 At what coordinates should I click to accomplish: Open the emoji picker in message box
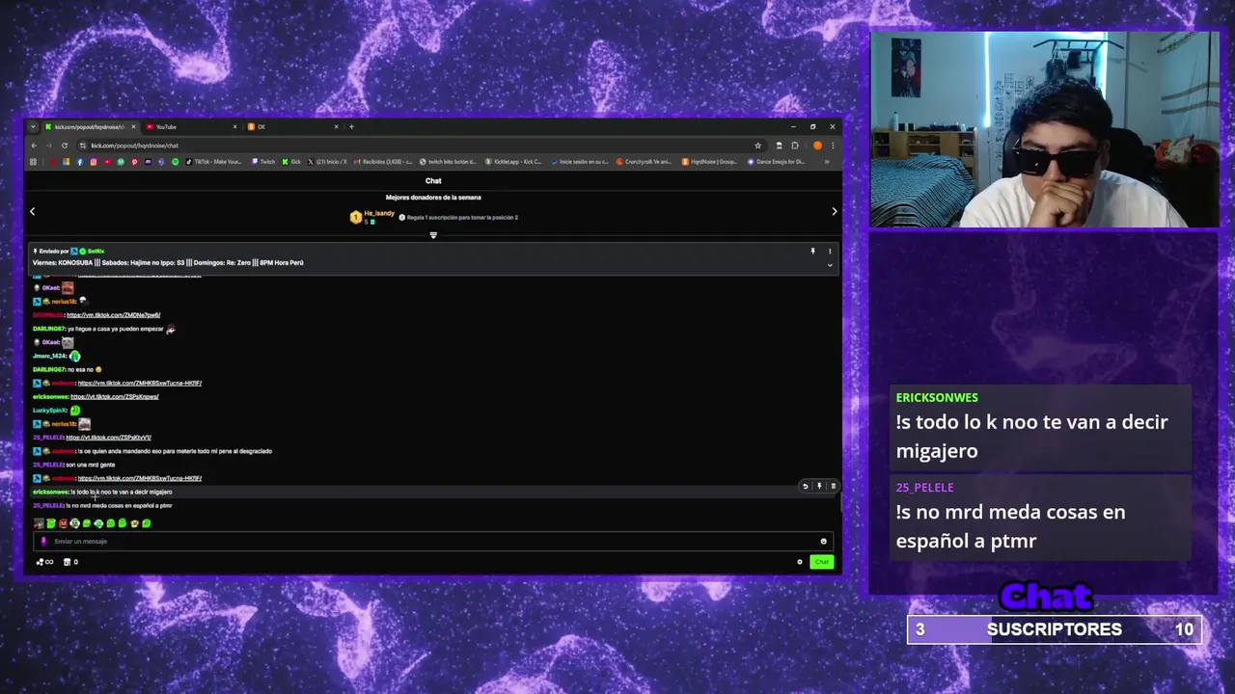coord(823,541)
